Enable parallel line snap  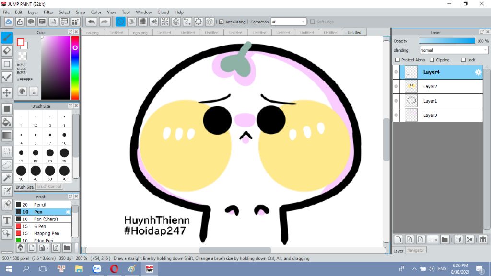(x=131, y=22)
